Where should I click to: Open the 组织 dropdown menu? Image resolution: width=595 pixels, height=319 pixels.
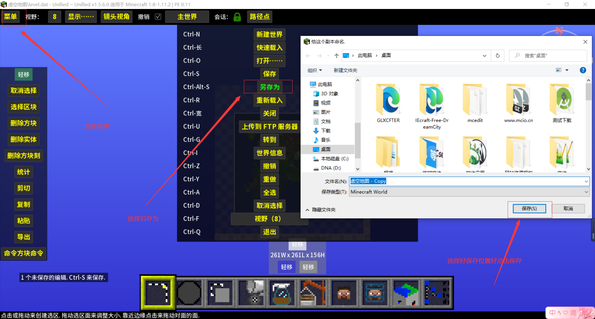point(315,70)
